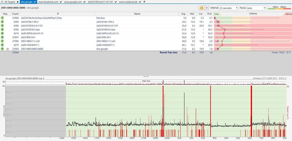Select hop 1 green circle icon
Viewport: 292px width, 141px height.
[x=2, y=18]
